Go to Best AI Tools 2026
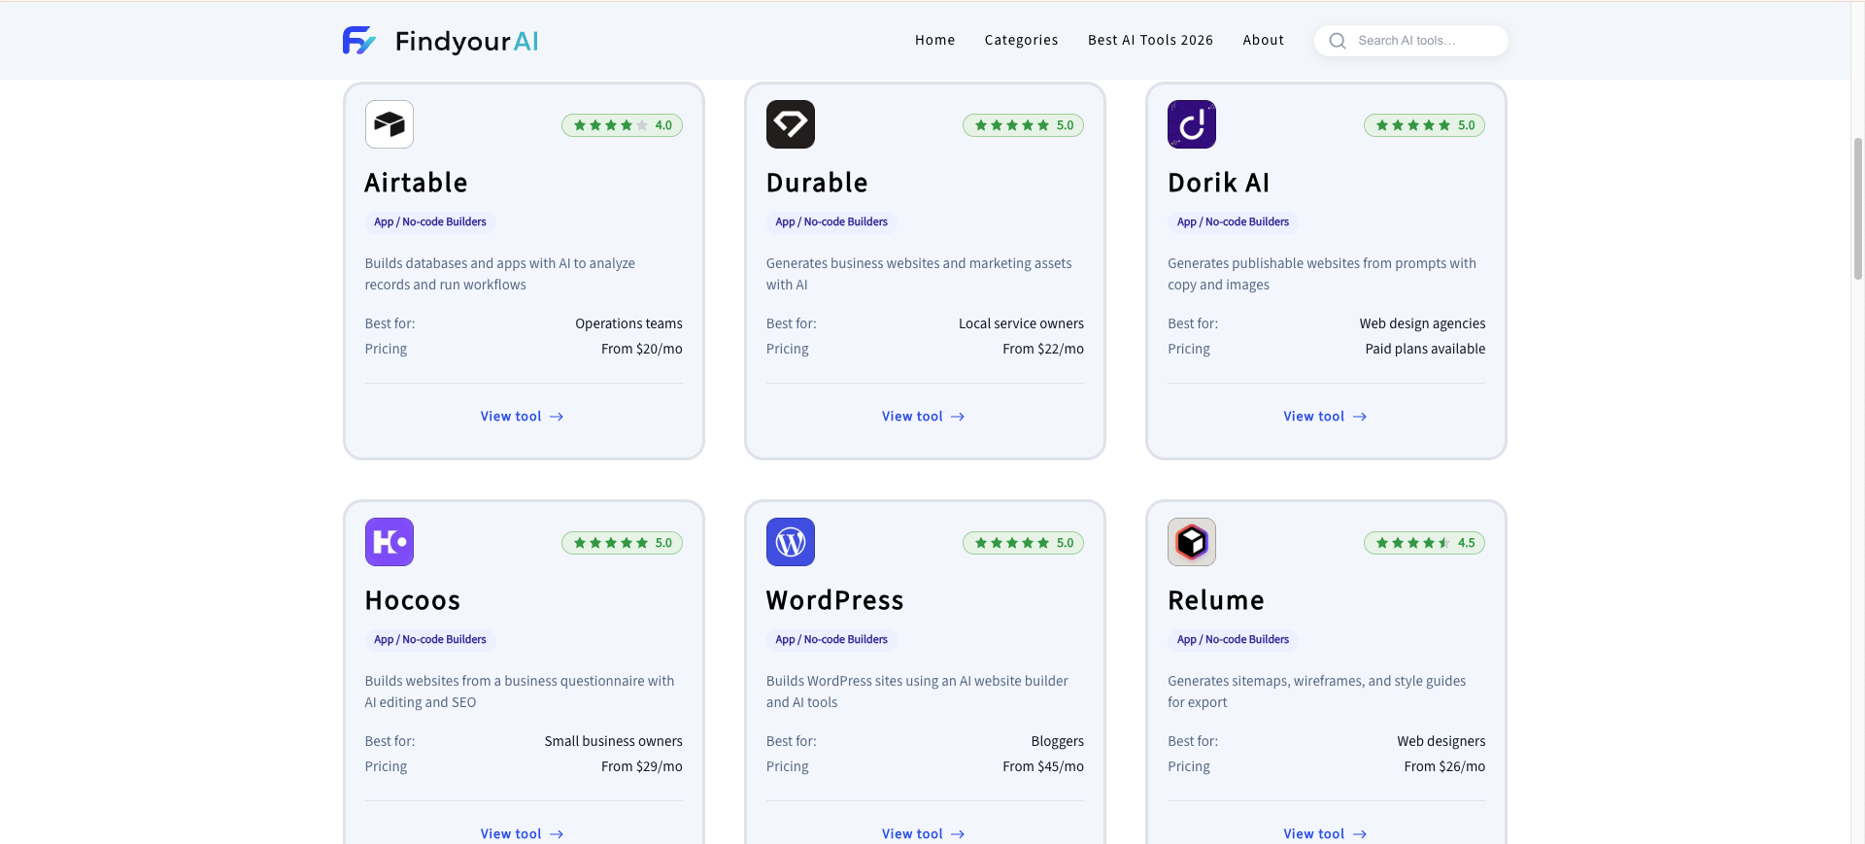Screen dimensions: 1865x844 pyautogui.click(x=1150, y=40)
